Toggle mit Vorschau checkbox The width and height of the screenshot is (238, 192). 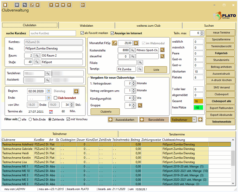point(68,119)
